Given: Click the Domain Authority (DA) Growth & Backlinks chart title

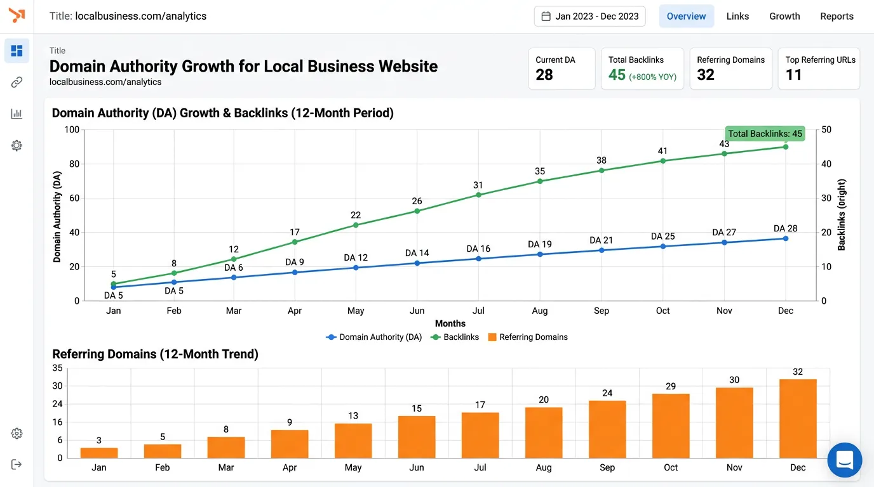Looking at the screenshot, I should [222, 113].
